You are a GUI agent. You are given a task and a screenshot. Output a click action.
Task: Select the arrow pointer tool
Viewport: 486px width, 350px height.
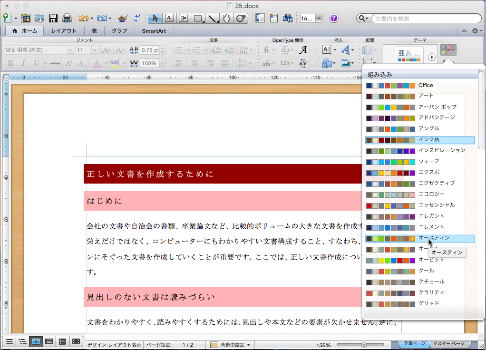coord(155,19)
